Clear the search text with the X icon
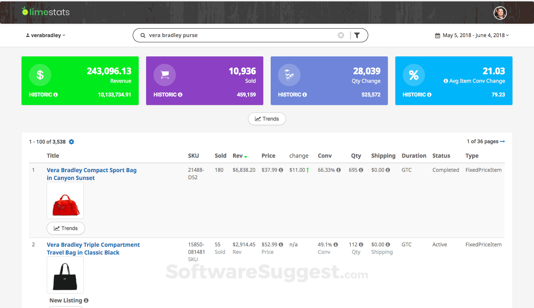 pos(341,35)
